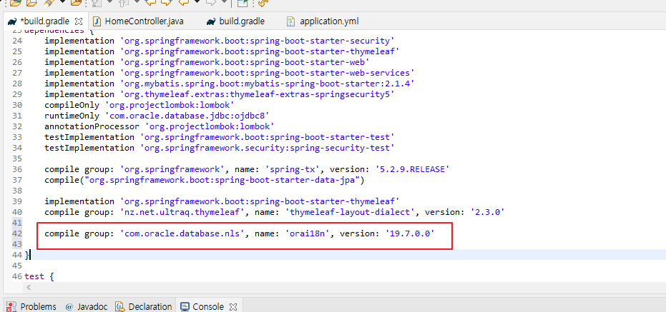Click the '2.3.0' version string

pos(486,212)
